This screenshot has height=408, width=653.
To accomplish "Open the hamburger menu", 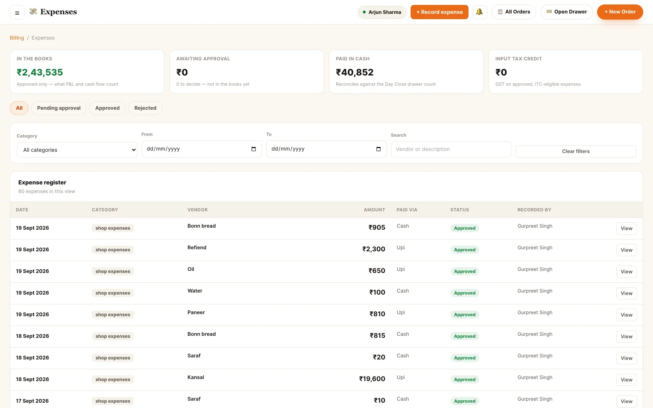I will click(x=17, y=12).
